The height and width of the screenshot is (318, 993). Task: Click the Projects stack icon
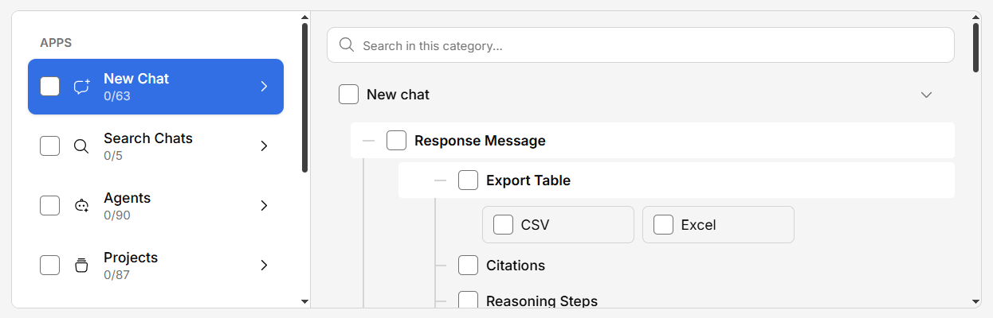[x=81, y=266]
